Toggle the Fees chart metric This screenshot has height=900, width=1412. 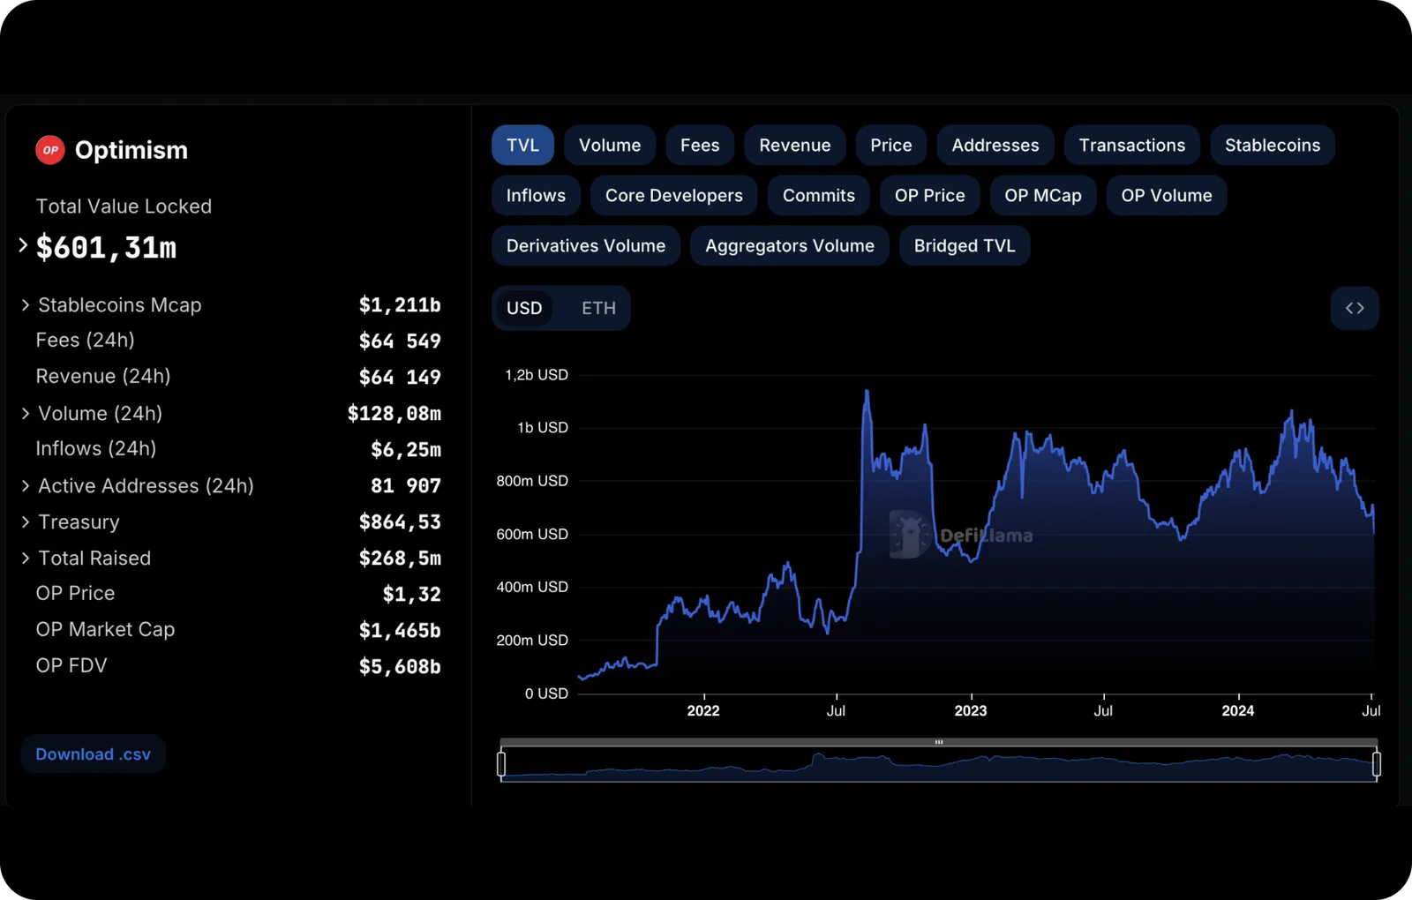(x=700, y=145)
